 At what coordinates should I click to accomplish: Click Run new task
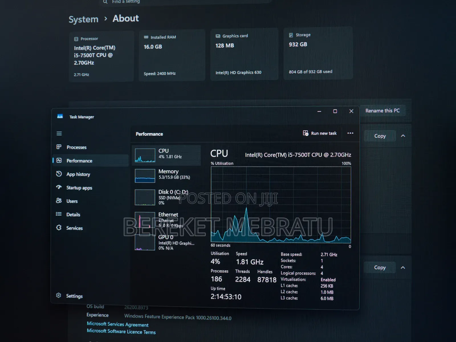(319, 133)
